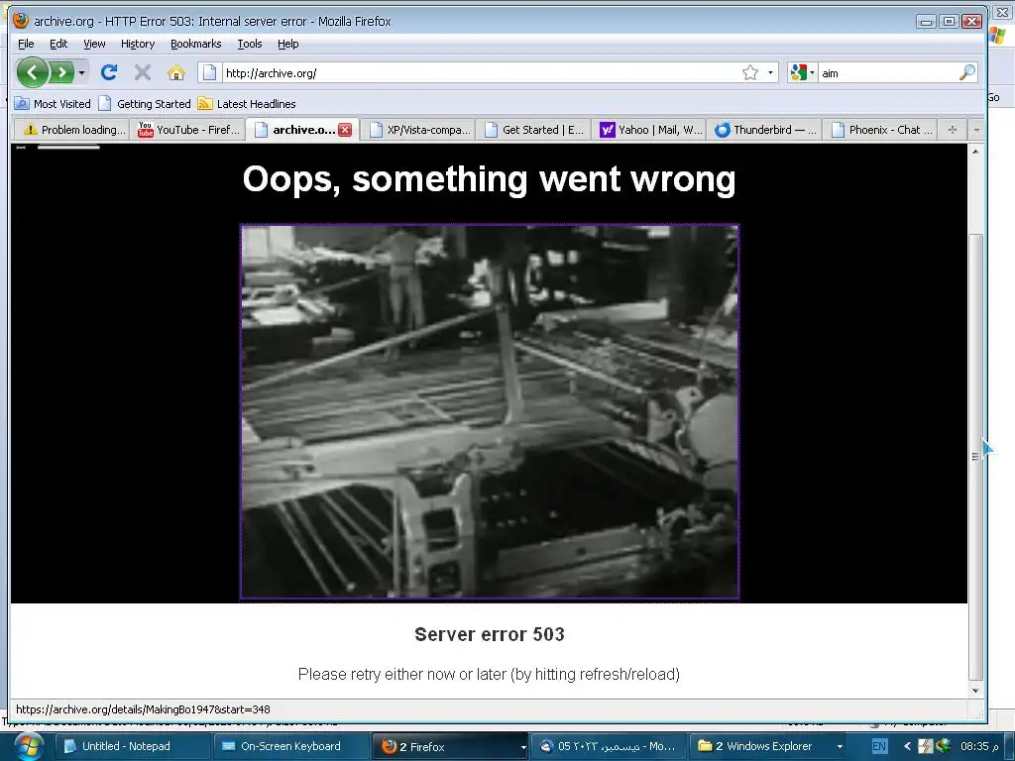Click the page identity icon in address bar

209,72
